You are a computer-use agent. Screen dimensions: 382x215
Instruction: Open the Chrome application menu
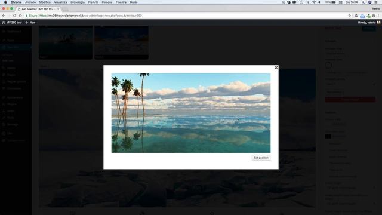point(16,2)
